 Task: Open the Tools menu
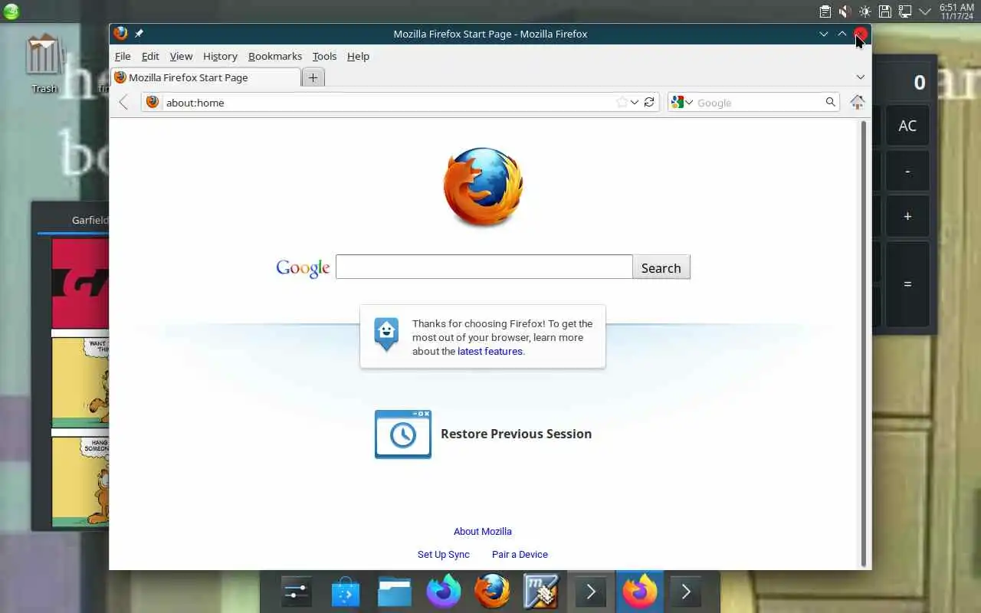click(324, 56)
